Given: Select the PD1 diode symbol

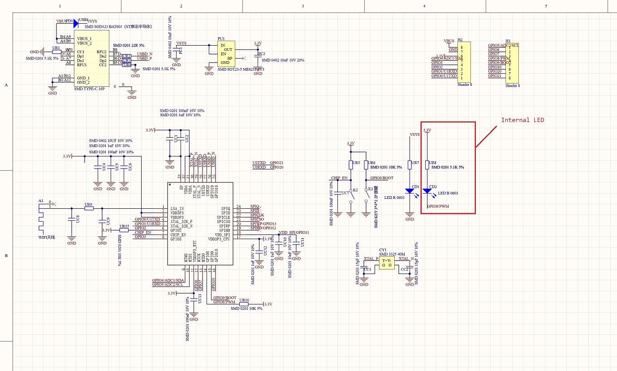Looking at the screenshot, I should (x=75, y=23).
